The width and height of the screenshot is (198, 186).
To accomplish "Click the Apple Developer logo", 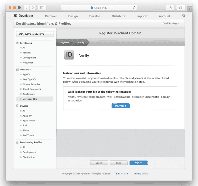I will 24,16.
